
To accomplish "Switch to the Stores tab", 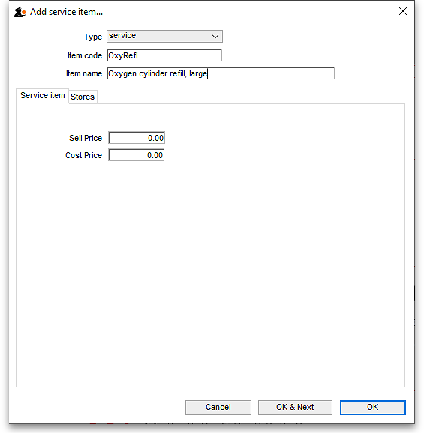I will tap(83, 97).
